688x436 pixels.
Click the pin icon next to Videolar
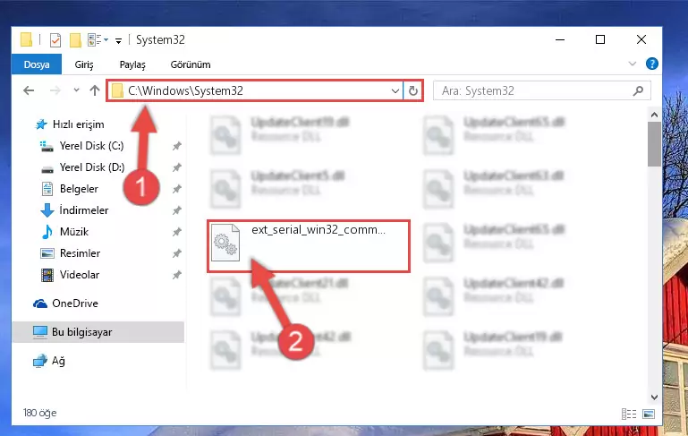pyautogui.click(x=176, y=275)
